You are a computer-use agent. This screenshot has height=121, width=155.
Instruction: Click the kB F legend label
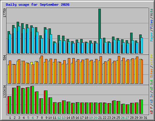(x=152, y=110)
